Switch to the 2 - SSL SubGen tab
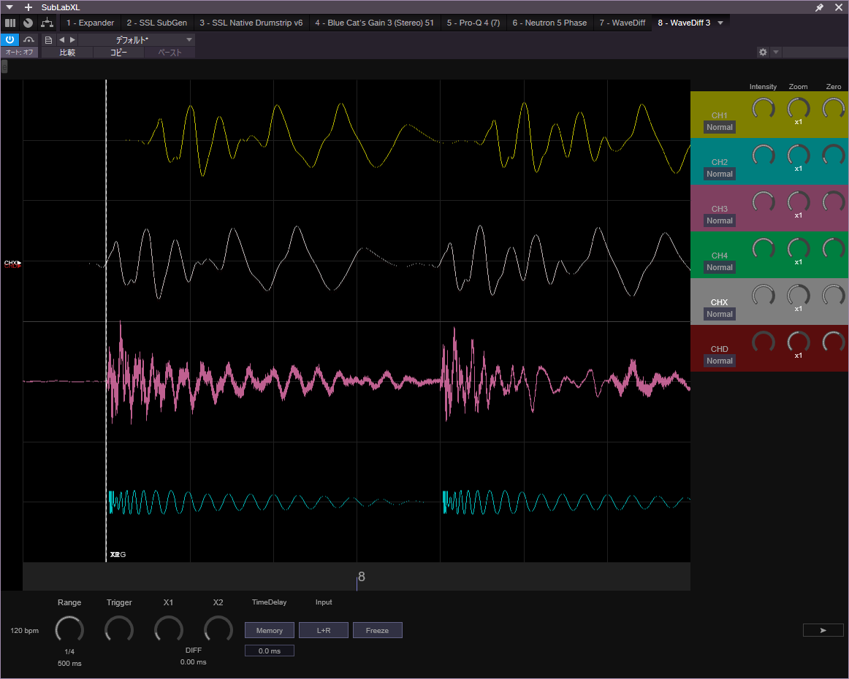This screenshot has width=849, height=679. coord(157,23)
